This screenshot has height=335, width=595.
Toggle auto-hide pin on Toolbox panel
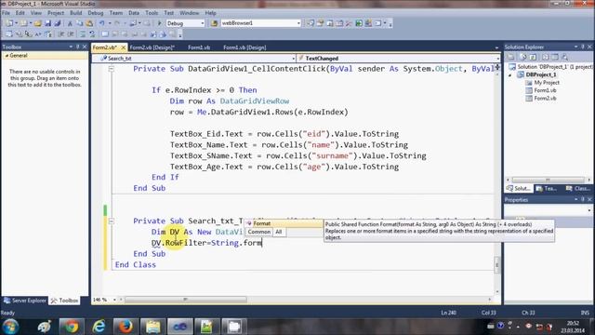77,47
